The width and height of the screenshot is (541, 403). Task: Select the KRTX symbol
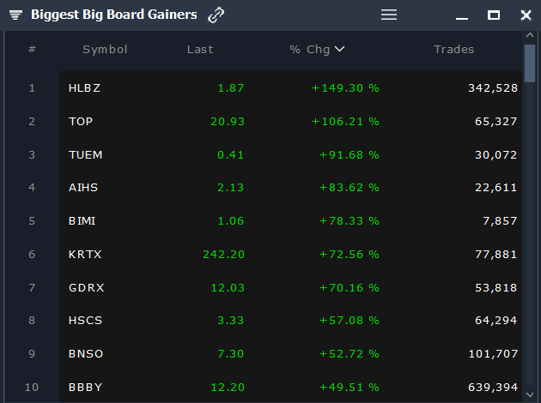point(85,254)
